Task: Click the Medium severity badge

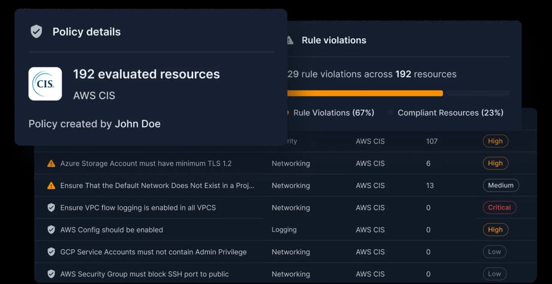Action: [500, 185]
